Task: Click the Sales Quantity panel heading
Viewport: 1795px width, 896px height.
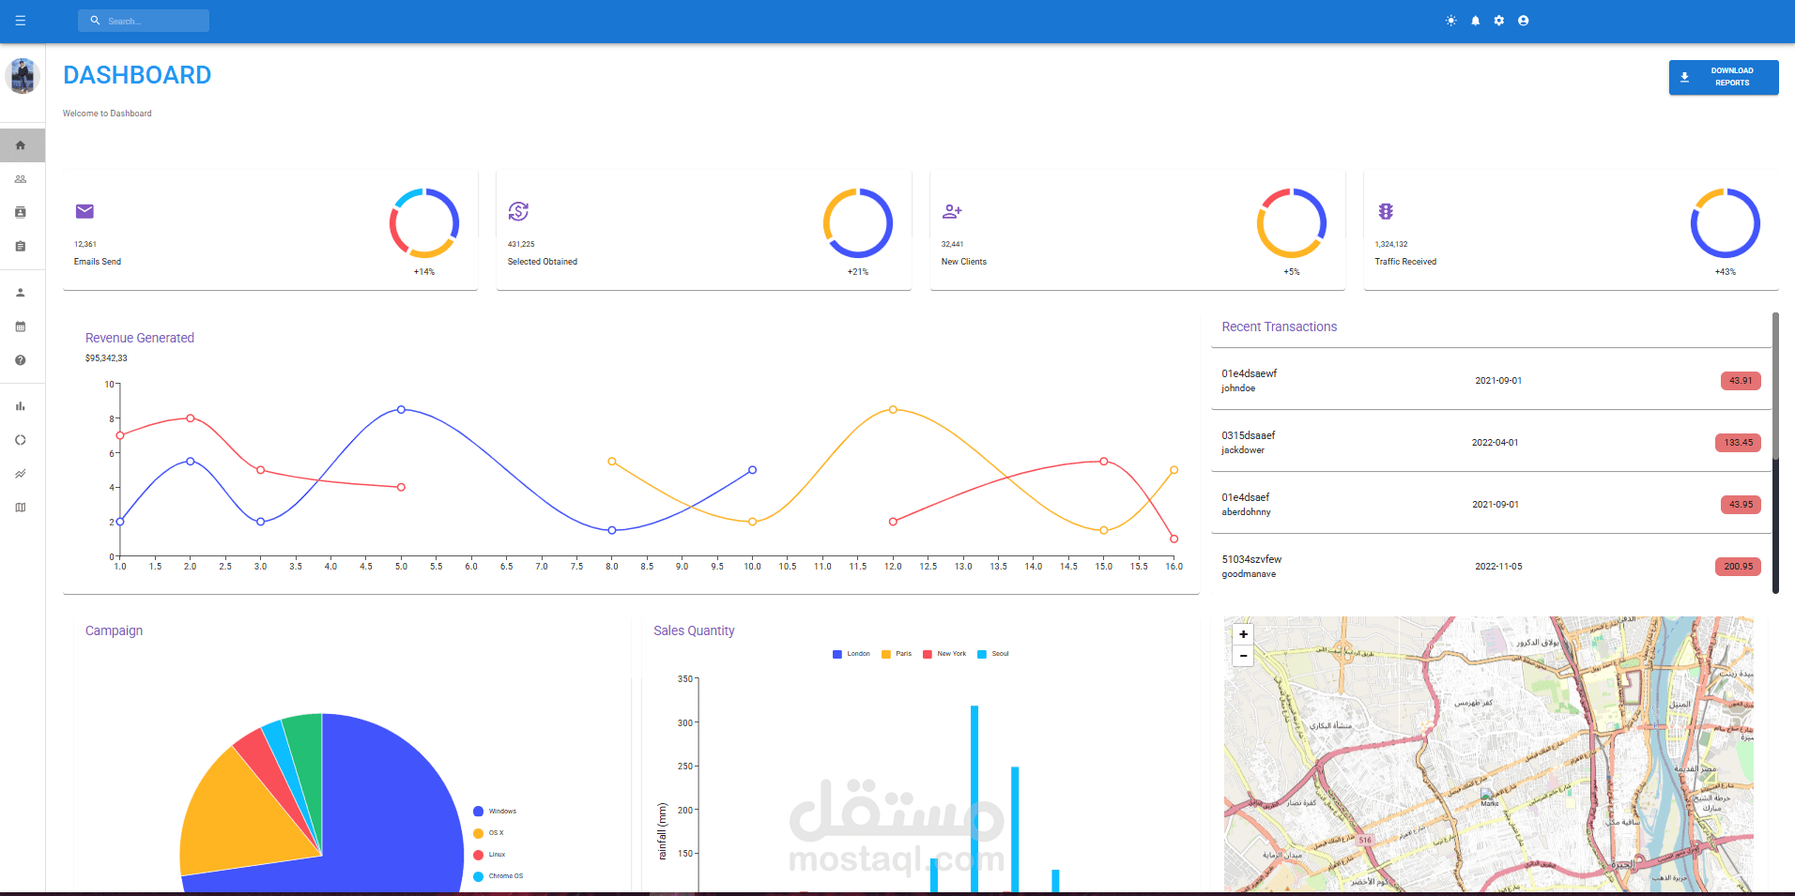Action: pyautogui.click(x=694, y=630)
